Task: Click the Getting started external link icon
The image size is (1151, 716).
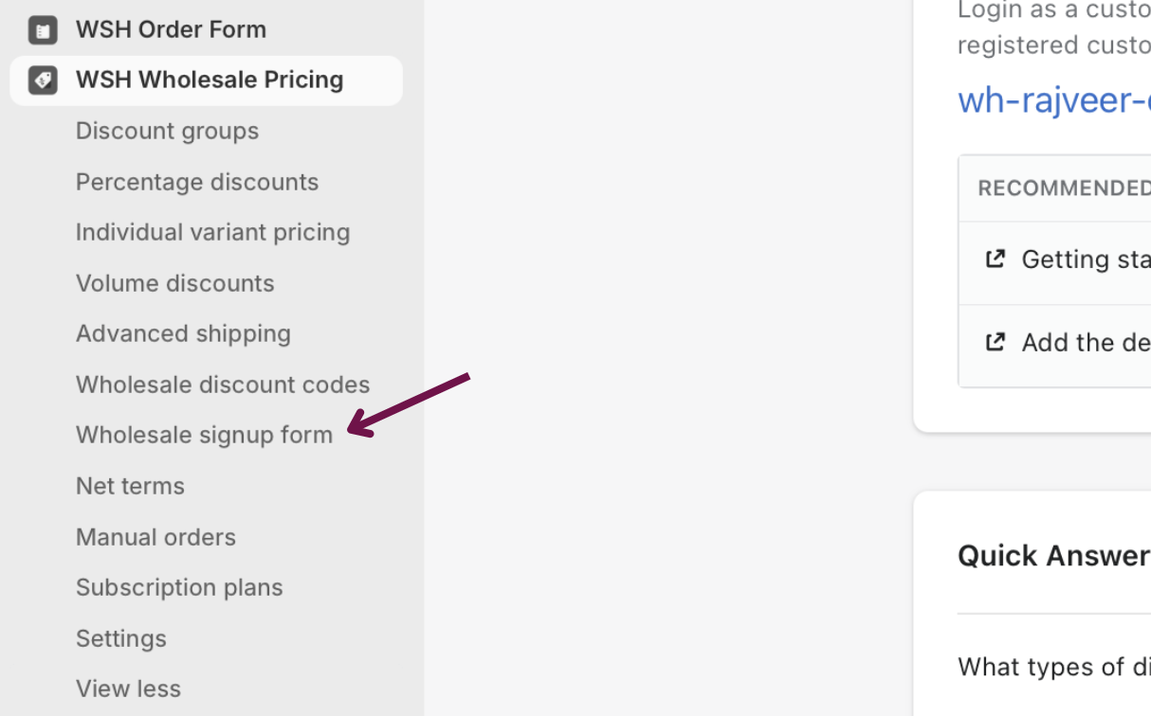Action: point(995,259)
